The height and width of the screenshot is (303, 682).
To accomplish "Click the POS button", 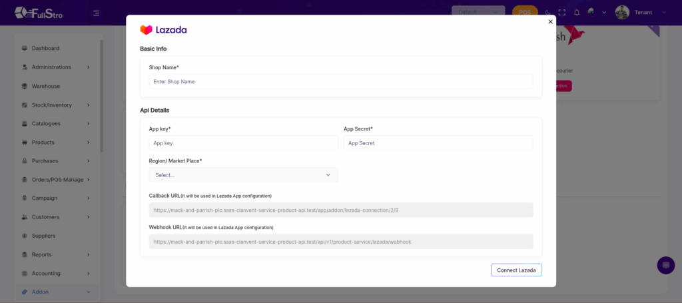I will [x=525, y=13].
